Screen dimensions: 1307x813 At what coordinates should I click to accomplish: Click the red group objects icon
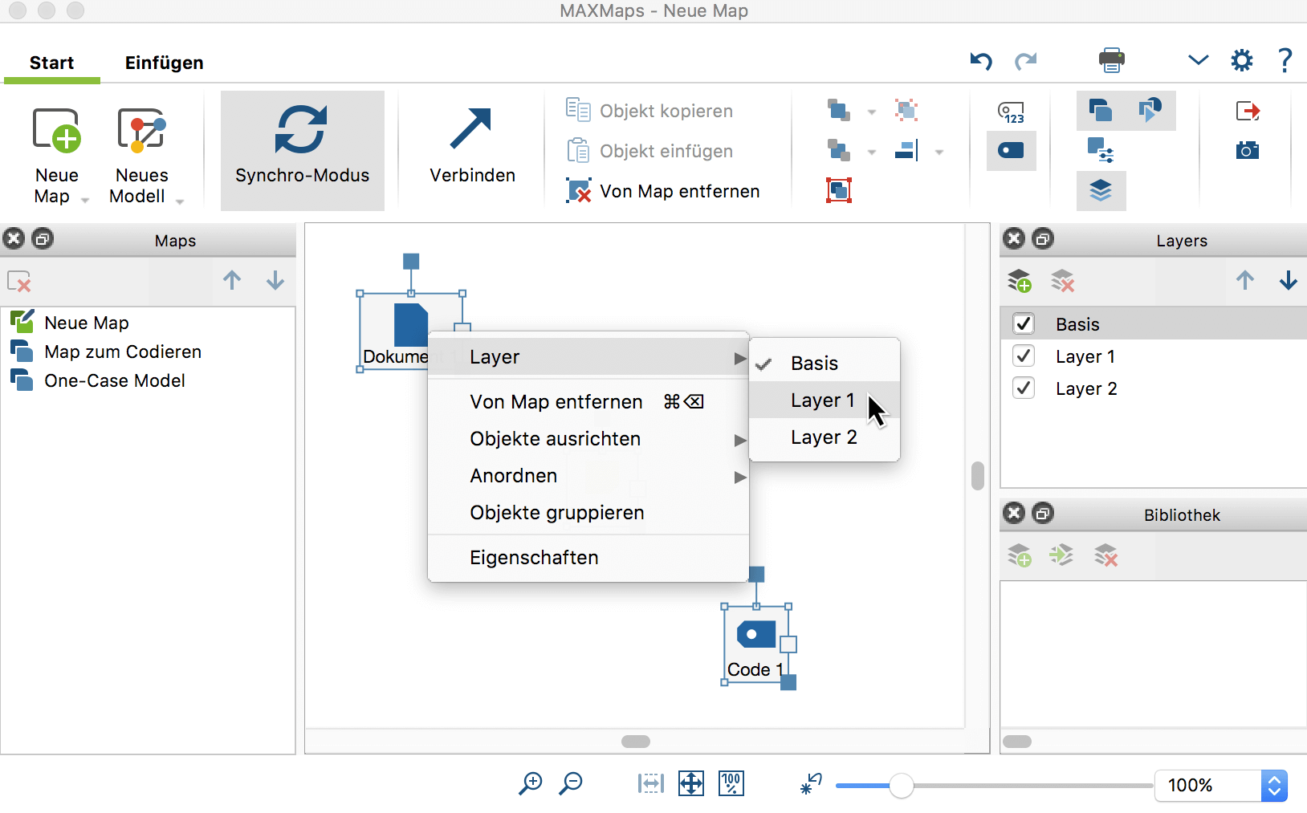[x=838, y=190]
